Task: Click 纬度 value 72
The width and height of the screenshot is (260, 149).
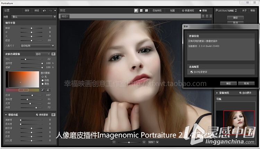Action: click(49, 107)
